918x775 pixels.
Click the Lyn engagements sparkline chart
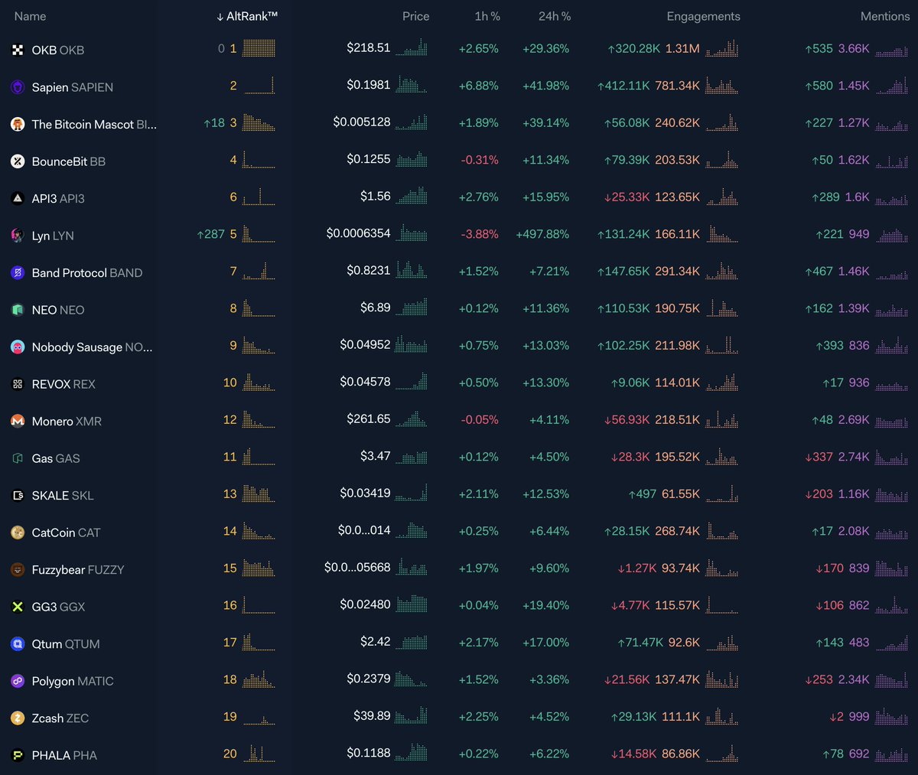(722, 234)
